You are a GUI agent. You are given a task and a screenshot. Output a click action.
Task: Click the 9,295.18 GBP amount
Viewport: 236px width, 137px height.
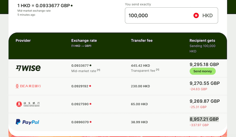tap(204, 65)
